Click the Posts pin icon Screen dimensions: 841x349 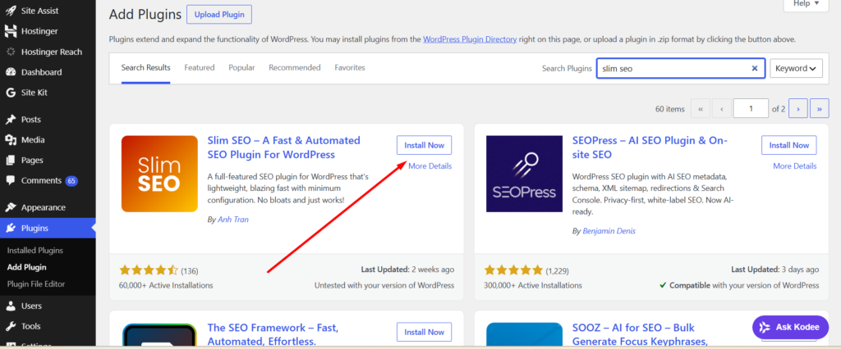pyautogui.click(x=11, y=120)
